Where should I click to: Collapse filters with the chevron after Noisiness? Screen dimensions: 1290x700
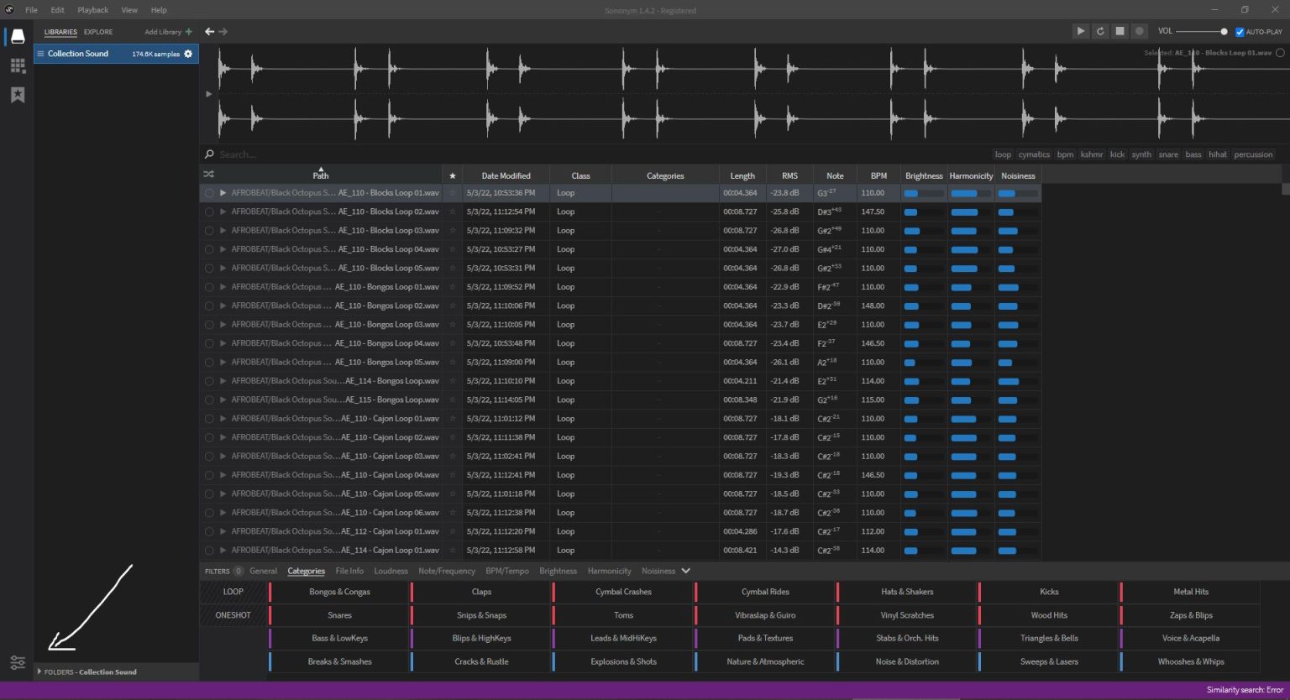point(686,571)
